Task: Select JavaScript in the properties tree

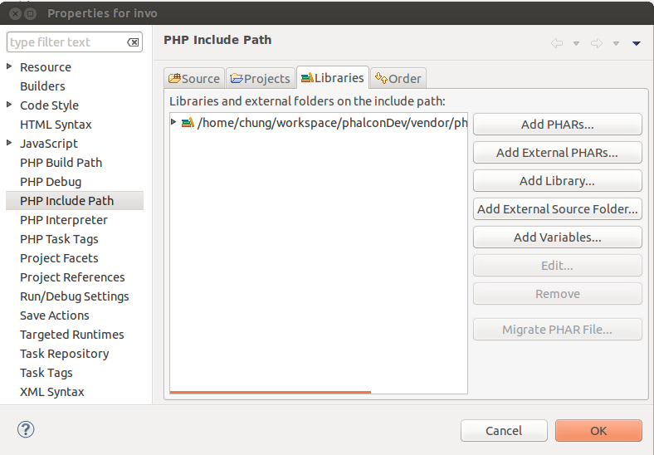Action: point(49,144)
